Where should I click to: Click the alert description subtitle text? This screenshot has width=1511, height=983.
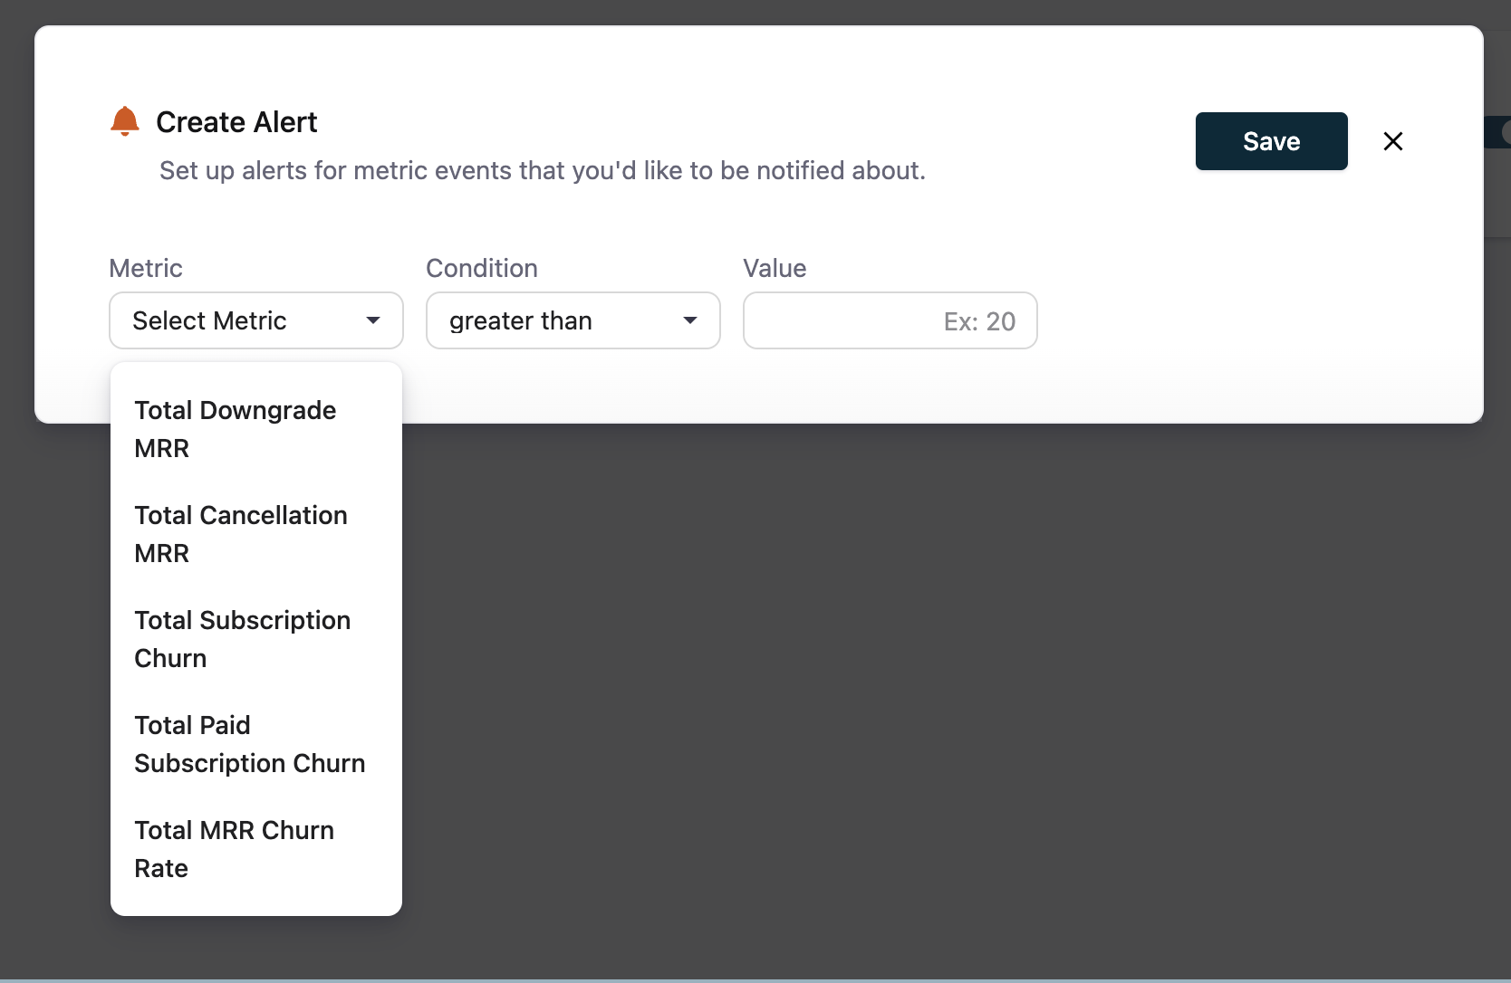click(x=542, y=170)
